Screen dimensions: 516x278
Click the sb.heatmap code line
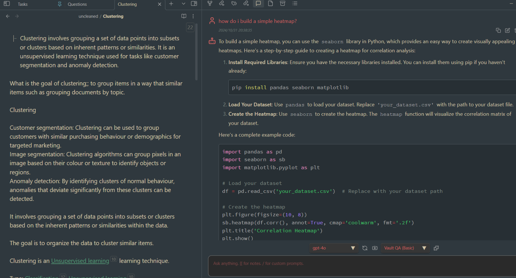point(318,223)
